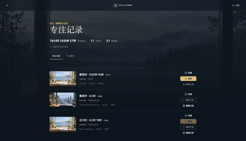The width and height of the screenshot is (246, 141).
Task: Switch to the 个人统计 tab
Action: coord(70,56)
